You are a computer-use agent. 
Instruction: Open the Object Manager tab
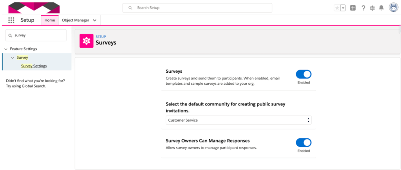76,20
